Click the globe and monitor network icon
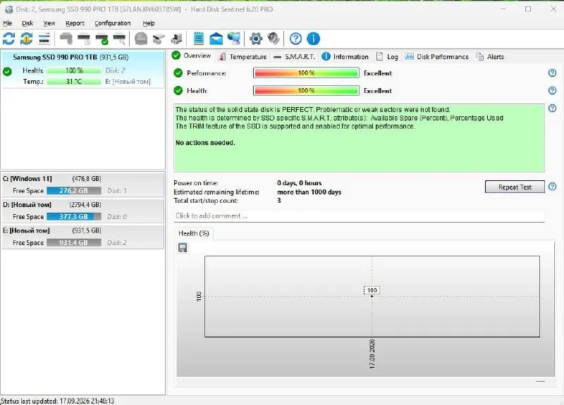 [234, 39]
